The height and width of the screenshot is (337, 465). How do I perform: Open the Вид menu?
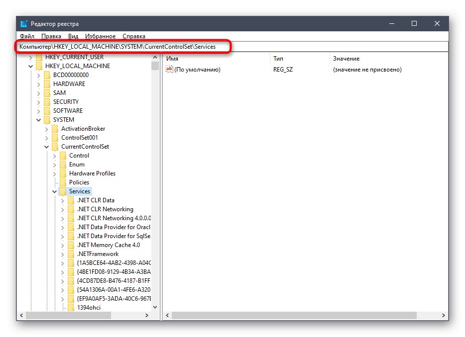pos(73,36)
